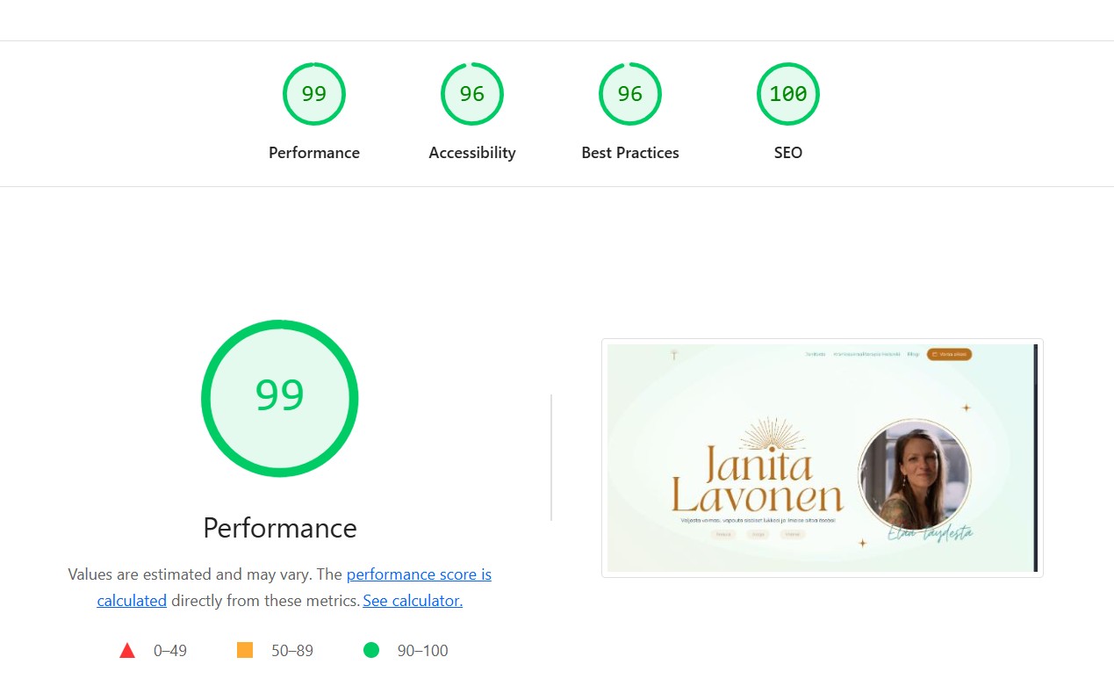Click the Performance score gauge showing 99 in top row
Screen dimensions: 1114x686
point(314,95)
